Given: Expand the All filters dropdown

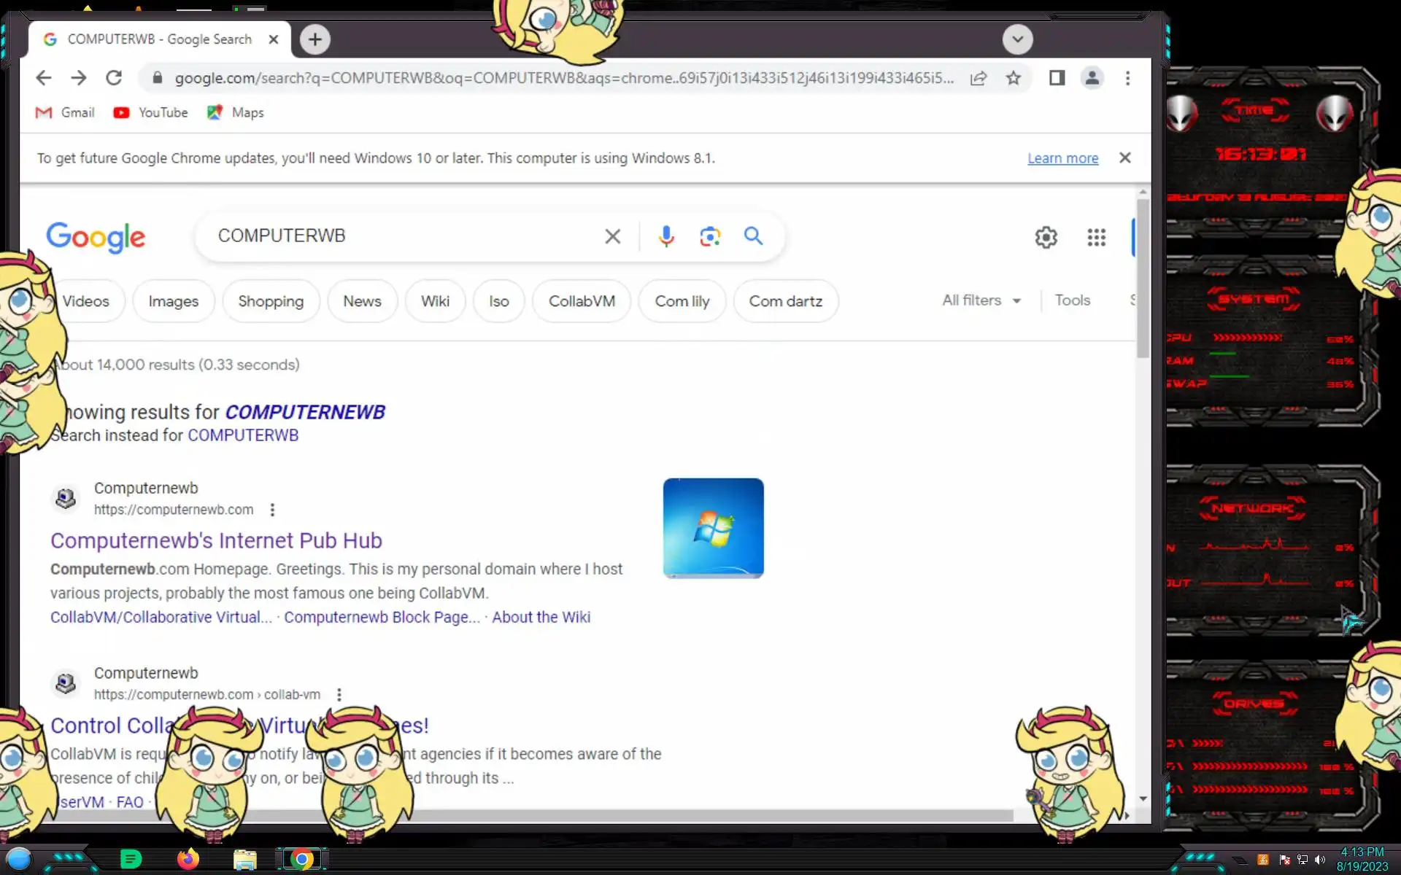Looking at the screenshot, I should (x=981, y=300).
